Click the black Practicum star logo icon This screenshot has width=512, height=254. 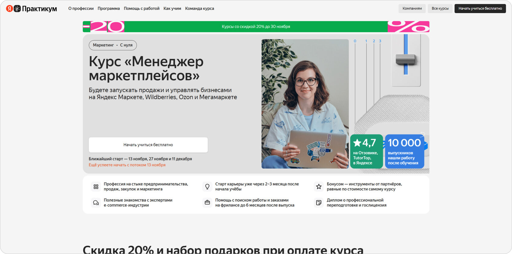[17, 9]
